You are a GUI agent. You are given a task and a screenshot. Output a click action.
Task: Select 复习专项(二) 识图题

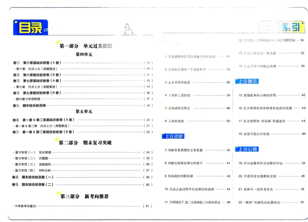pos(82,158)
